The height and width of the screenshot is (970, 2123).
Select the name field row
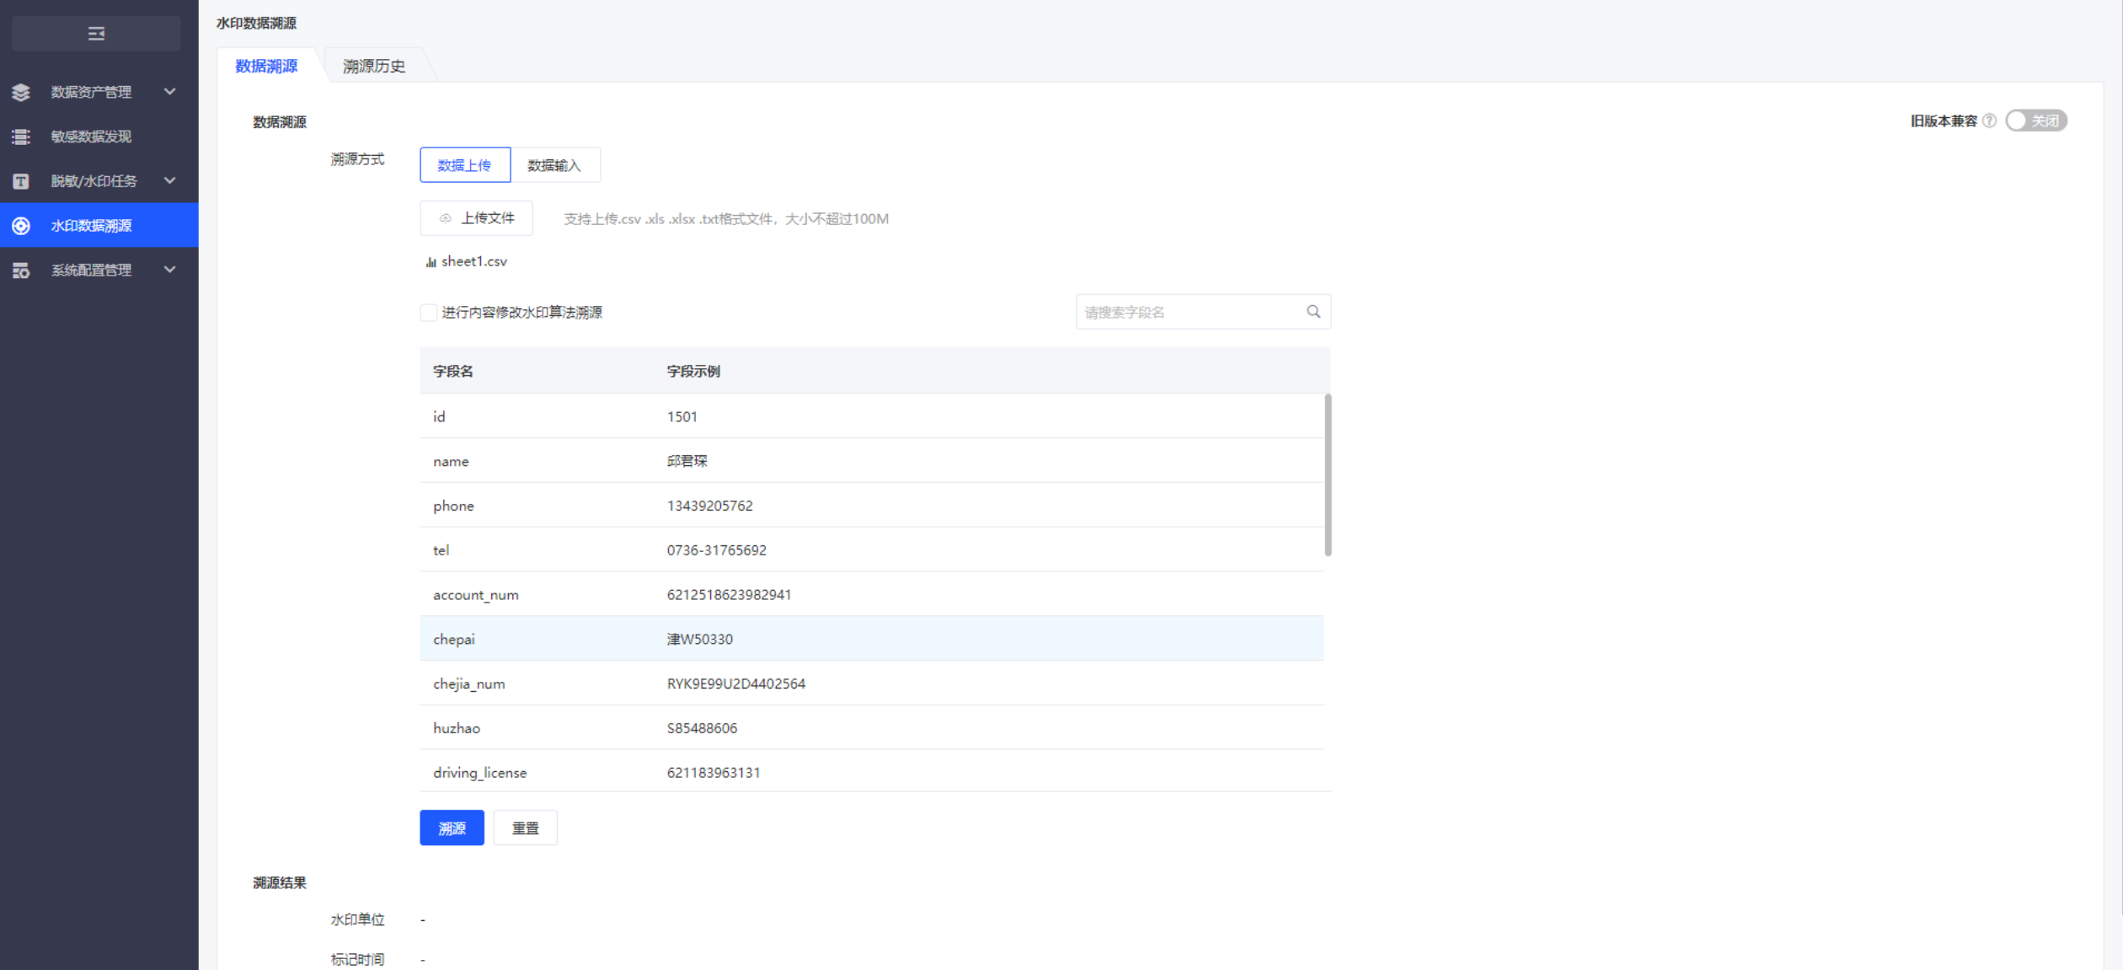coord(872,461)
